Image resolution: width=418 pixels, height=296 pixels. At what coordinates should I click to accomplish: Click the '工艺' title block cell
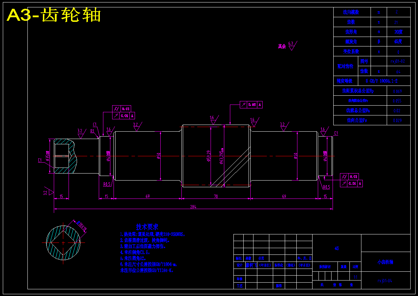239,286
